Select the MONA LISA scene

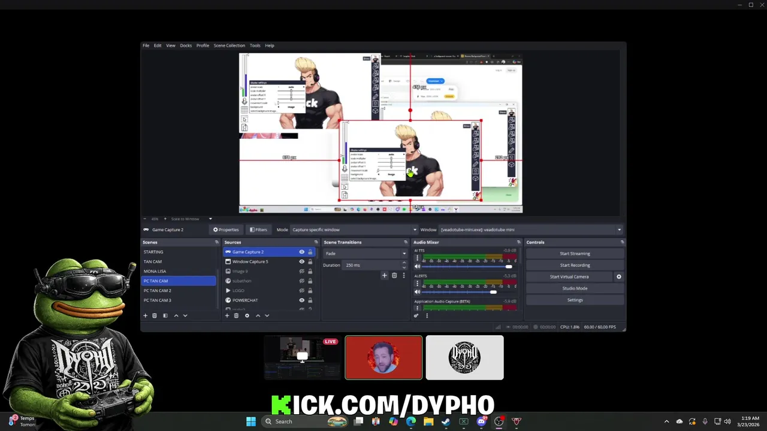(179, 271)
